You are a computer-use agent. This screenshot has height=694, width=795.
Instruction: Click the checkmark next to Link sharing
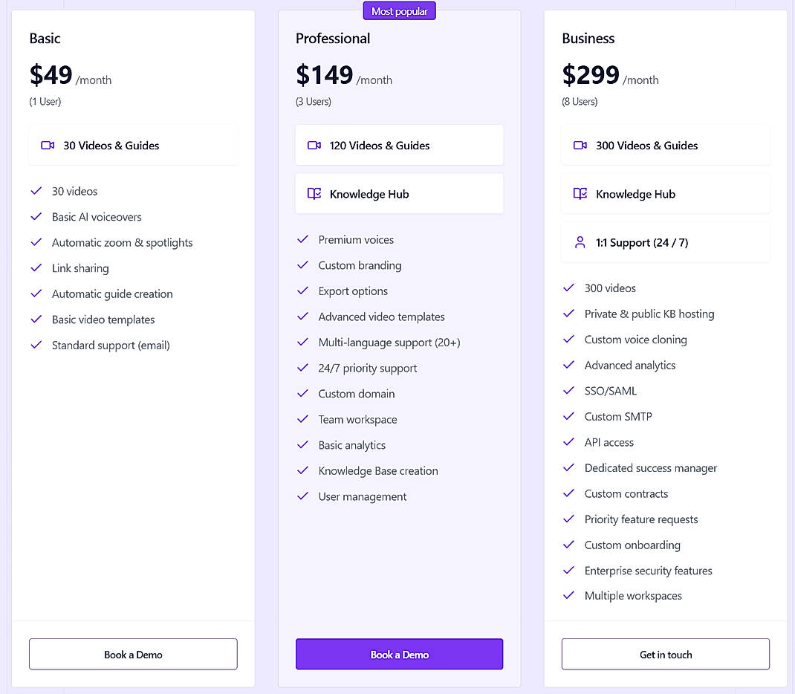(36, 267)
